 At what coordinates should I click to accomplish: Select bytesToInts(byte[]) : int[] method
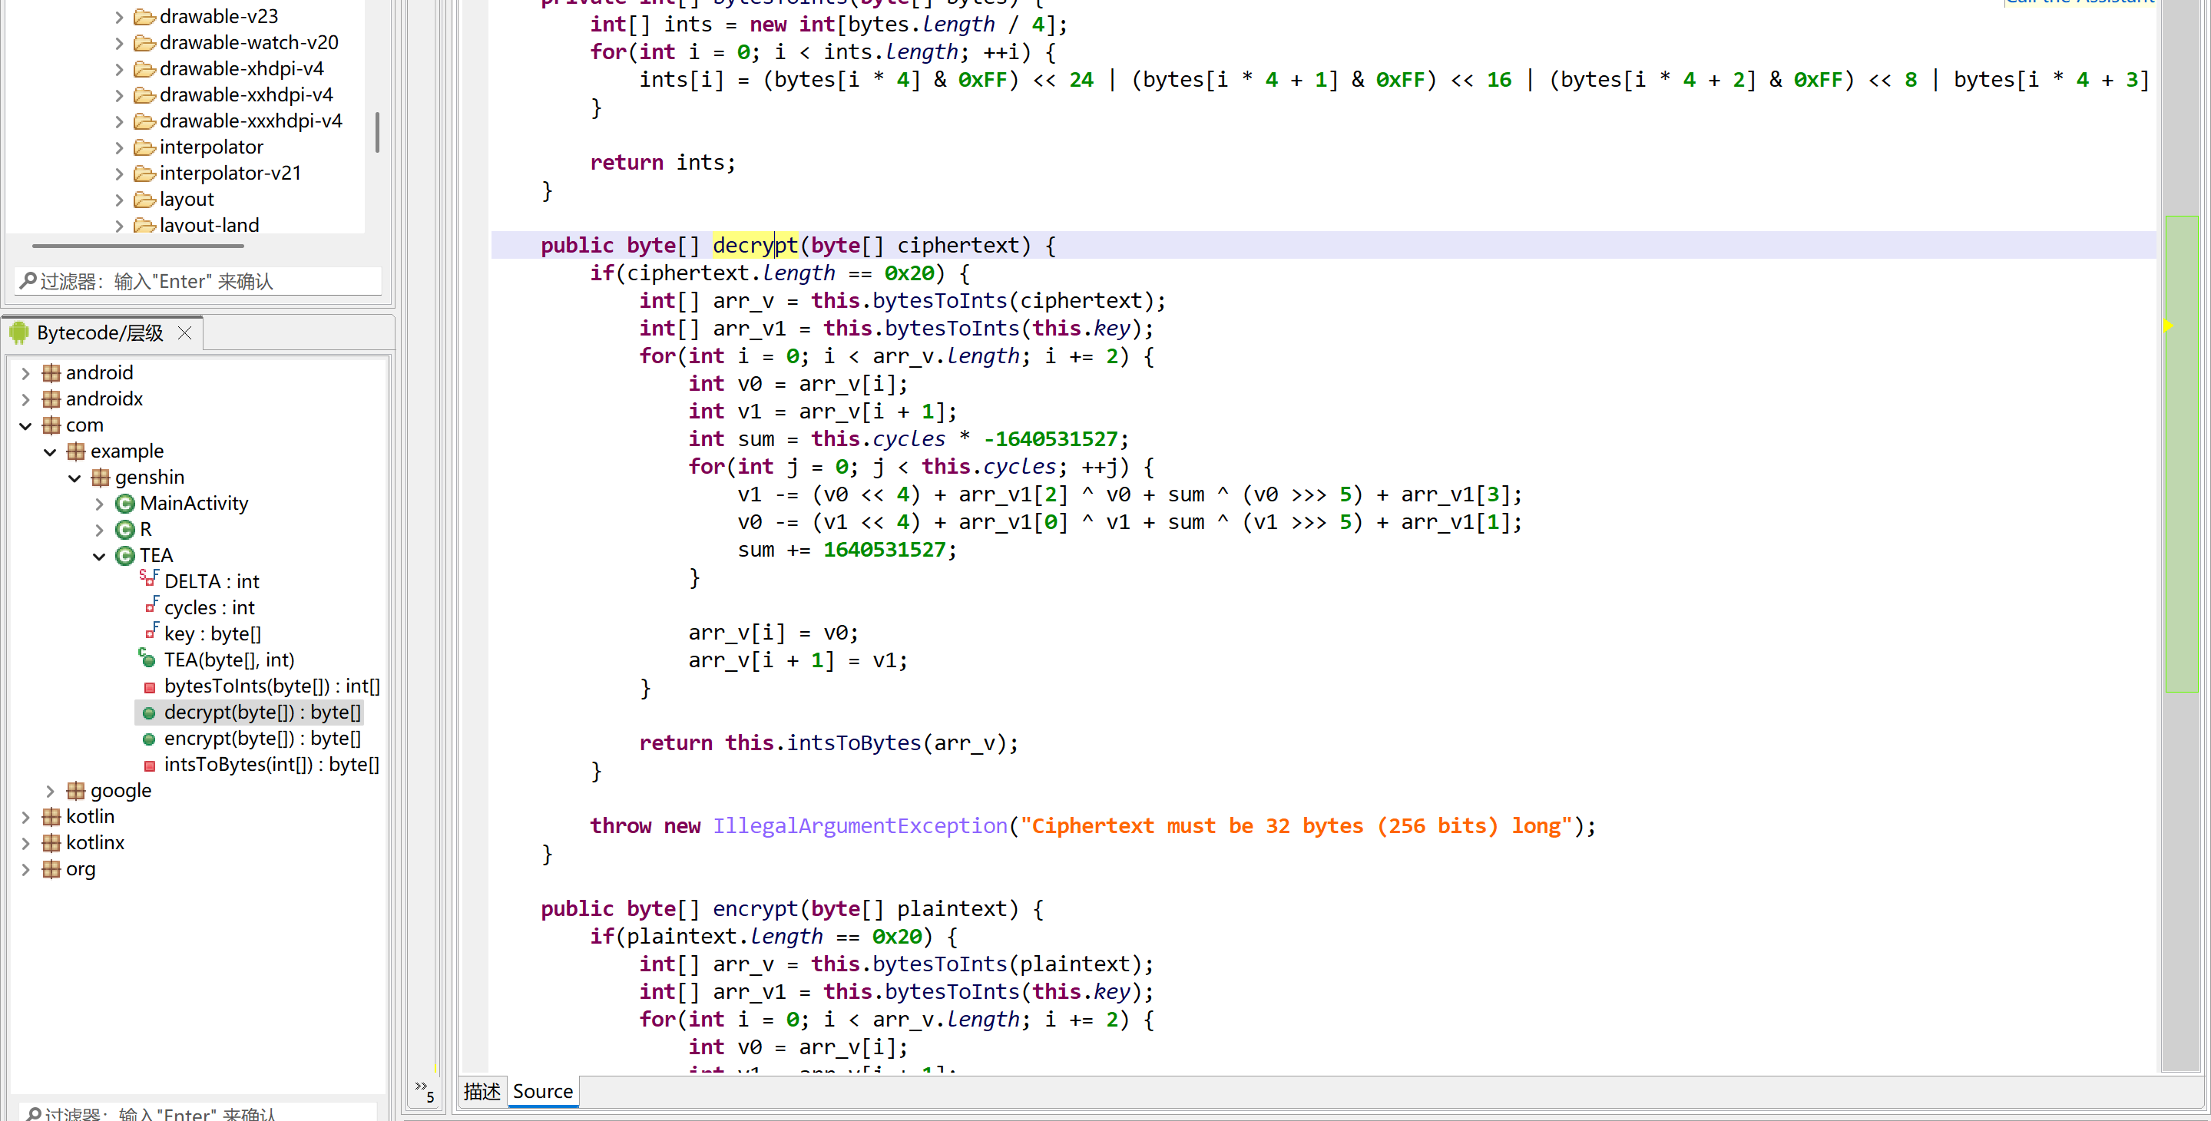[272, 686]
